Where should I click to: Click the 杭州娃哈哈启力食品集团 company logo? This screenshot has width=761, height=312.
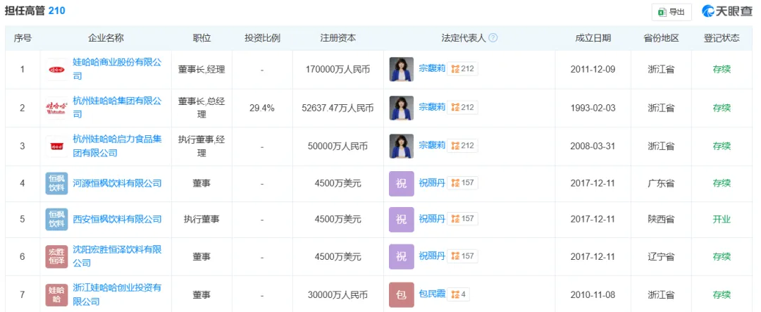coord(56,146)
